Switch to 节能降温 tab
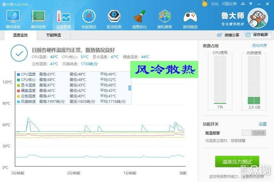The image size is (274, 182). click(54, 35)
